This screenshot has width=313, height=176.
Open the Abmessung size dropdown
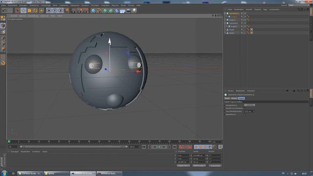[x=199, y=165]
